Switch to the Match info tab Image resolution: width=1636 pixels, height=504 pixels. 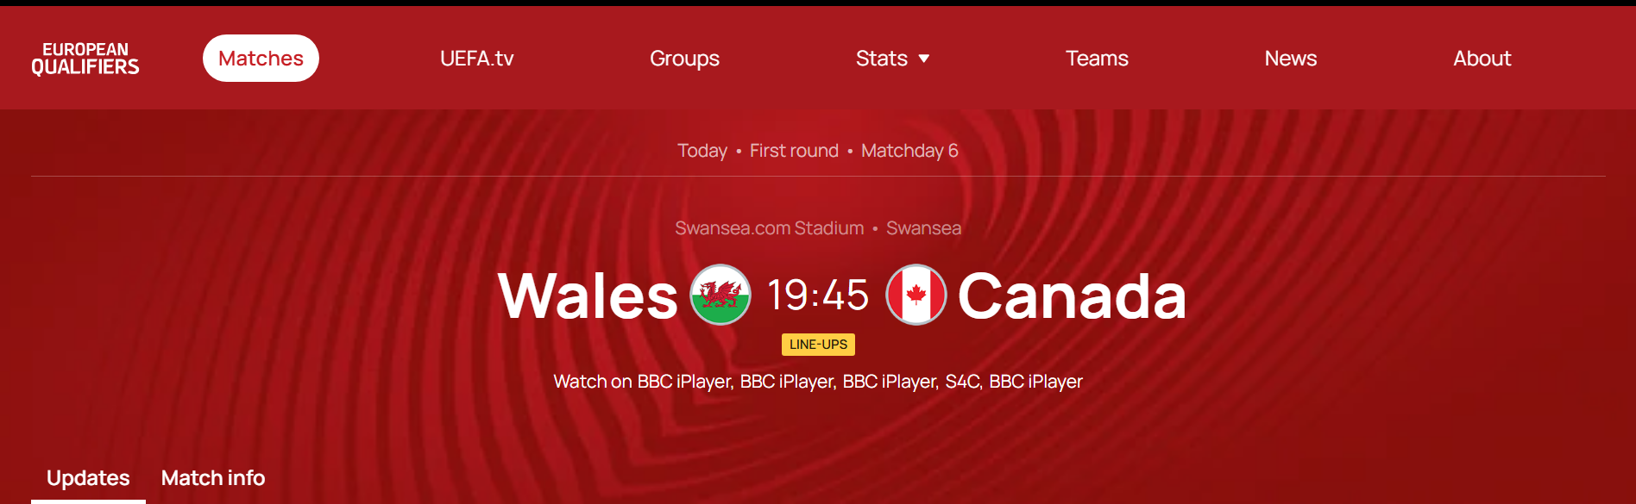[213, 478]
